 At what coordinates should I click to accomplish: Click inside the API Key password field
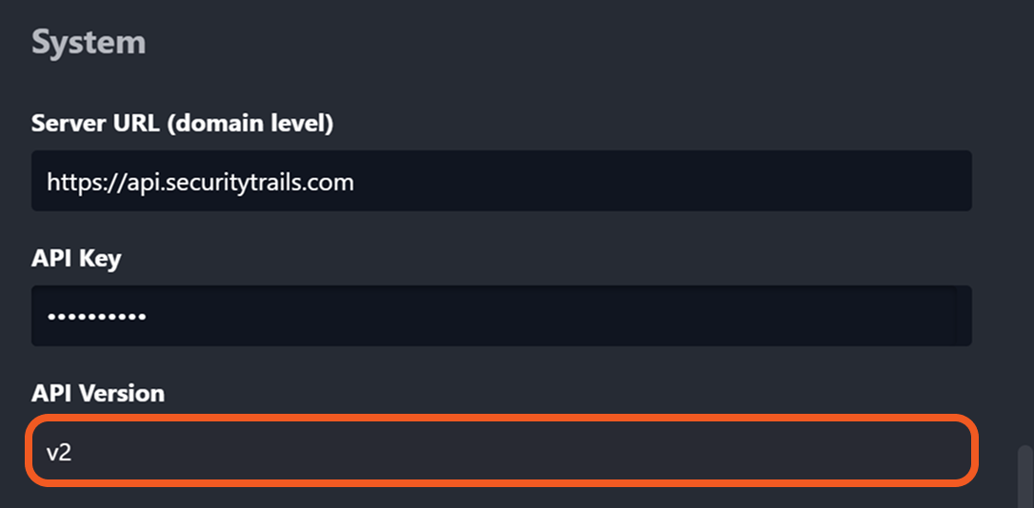point(501,316)
